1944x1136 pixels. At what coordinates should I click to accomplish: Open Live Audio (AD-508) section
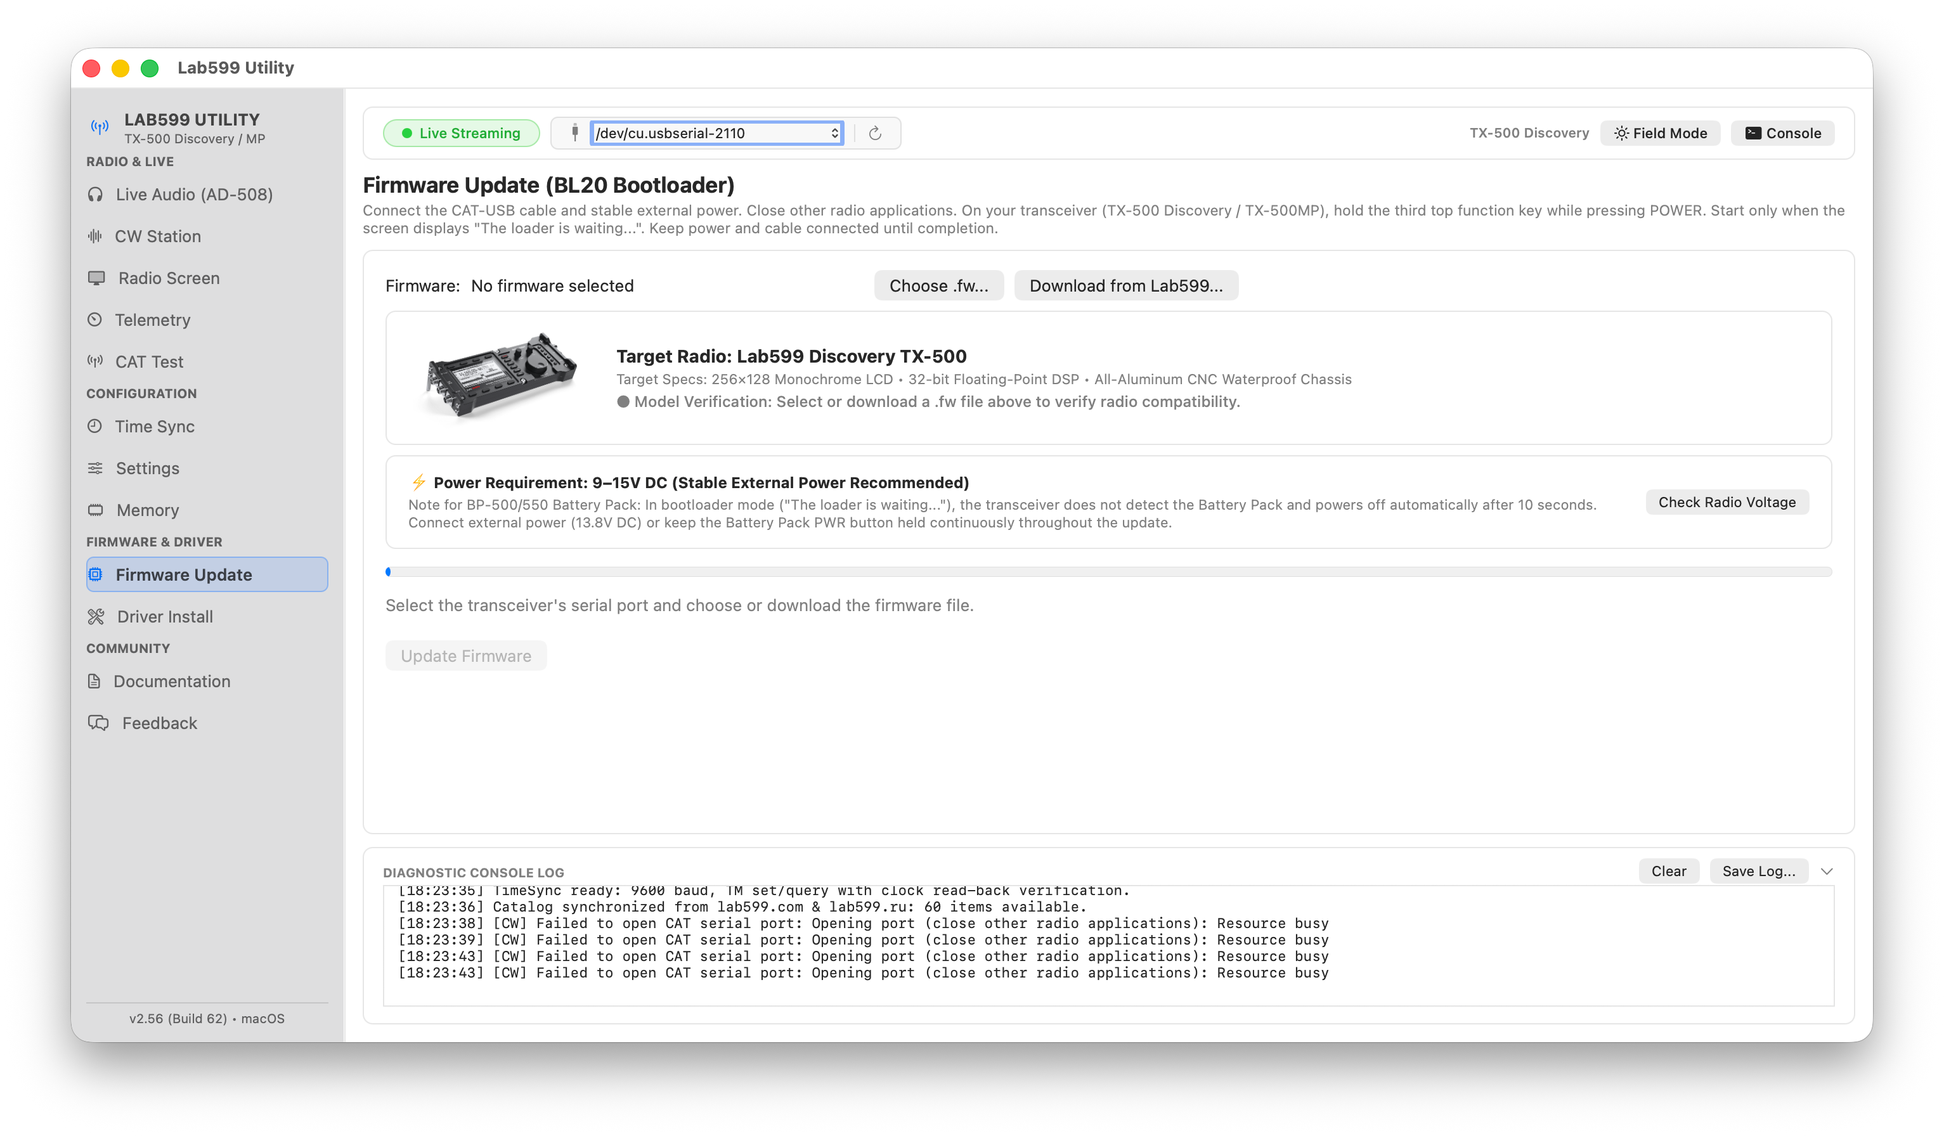click(207, 195)
